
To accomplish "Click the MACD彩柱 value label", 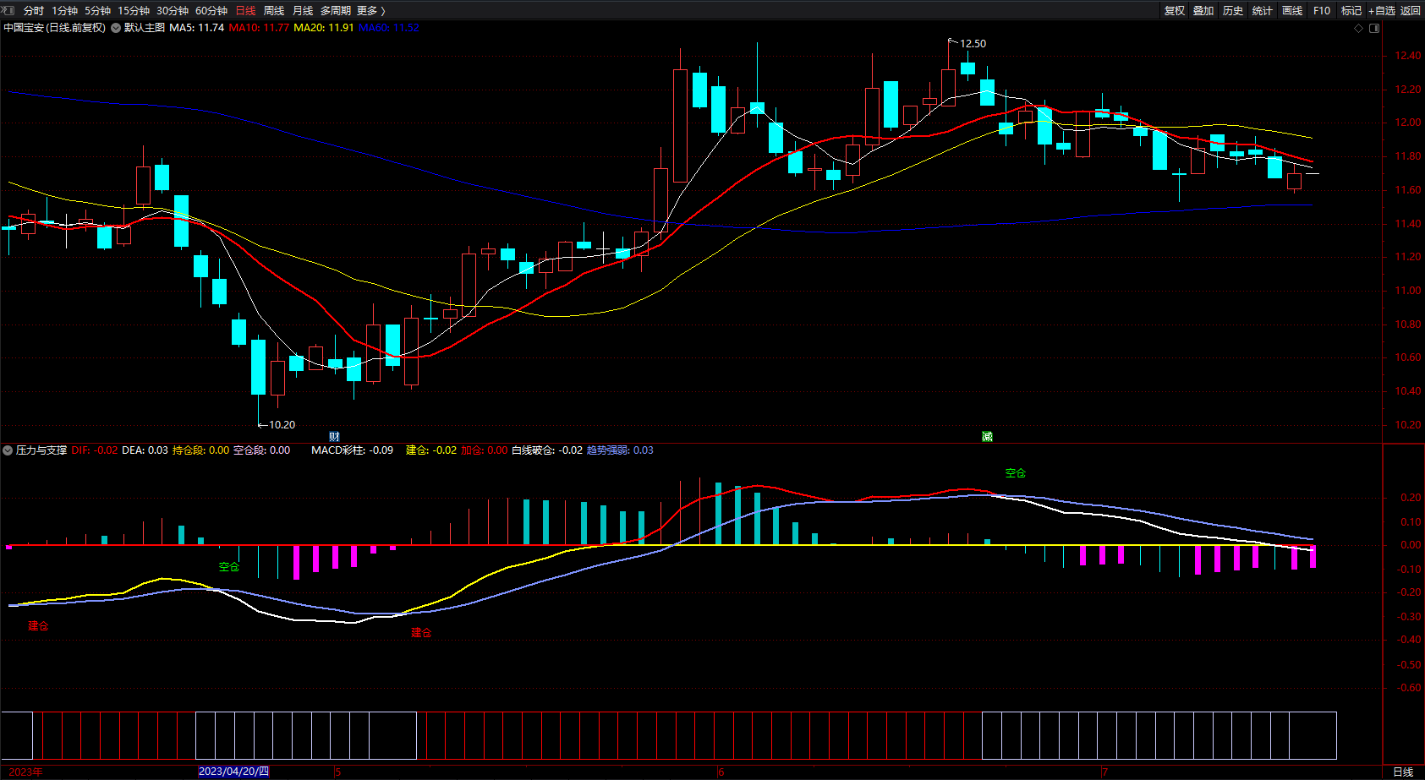I will (353, 450).
